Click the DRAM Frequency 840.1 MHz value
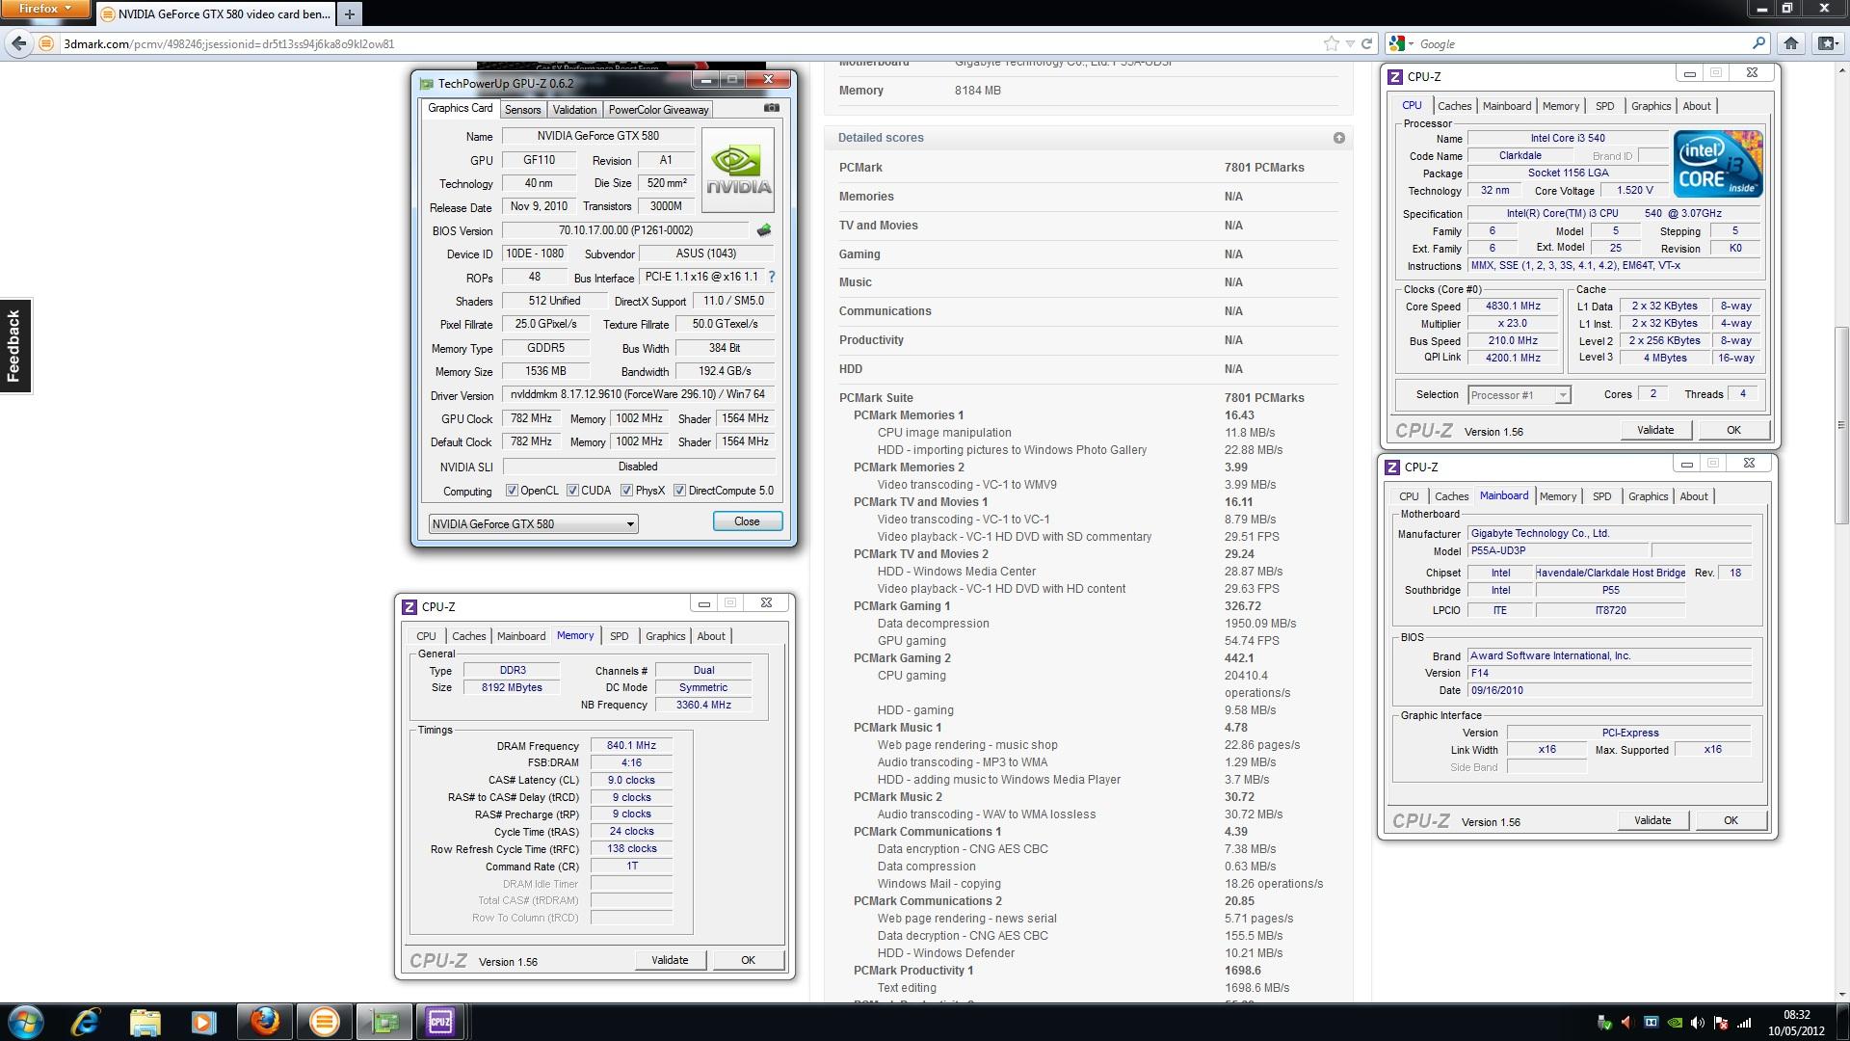Screen dimensions: 1850x1041 click(x=631, y=745)
